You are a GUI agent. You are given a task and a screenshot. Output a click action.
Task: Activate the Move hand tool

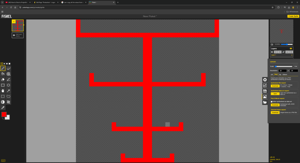click(3, 91)
